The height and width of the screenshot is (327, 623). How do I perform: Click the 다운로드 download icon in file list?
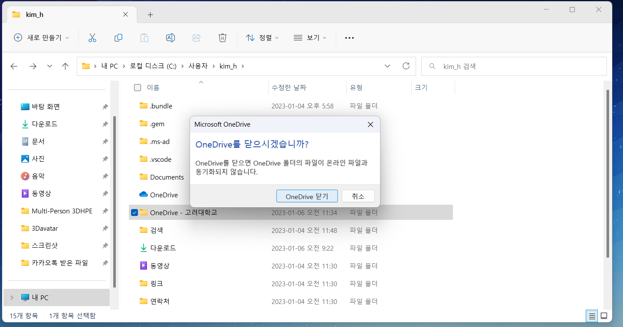coord(144,248)
